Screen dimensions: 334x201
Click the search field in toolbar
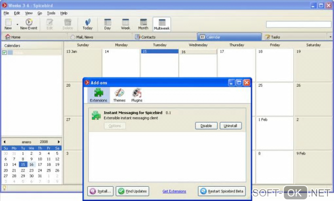pos(299,24)
